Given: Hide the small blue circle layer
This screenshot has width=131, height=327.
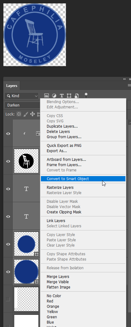Looking at the screenshot, I should pyautogui.click(x=8, y=244).
